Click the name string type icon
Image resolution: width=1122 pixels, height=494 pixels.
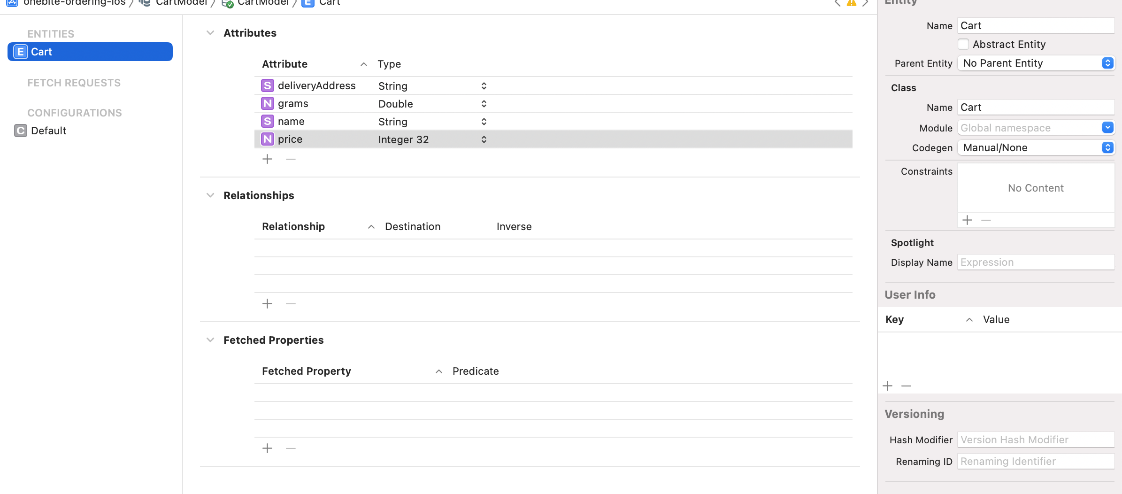267,121
